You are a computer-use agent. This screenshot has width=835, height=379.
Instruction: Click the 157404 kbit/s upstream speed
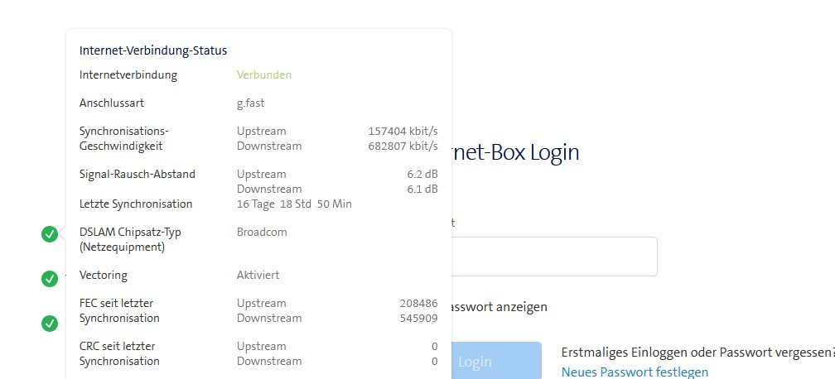click(x=403, y=132)
